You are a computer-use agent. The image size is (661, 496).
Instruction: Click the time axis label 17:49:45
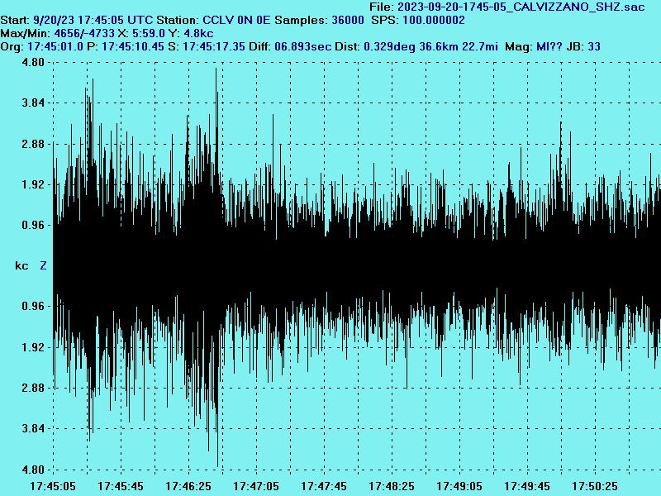pos(527,486)
